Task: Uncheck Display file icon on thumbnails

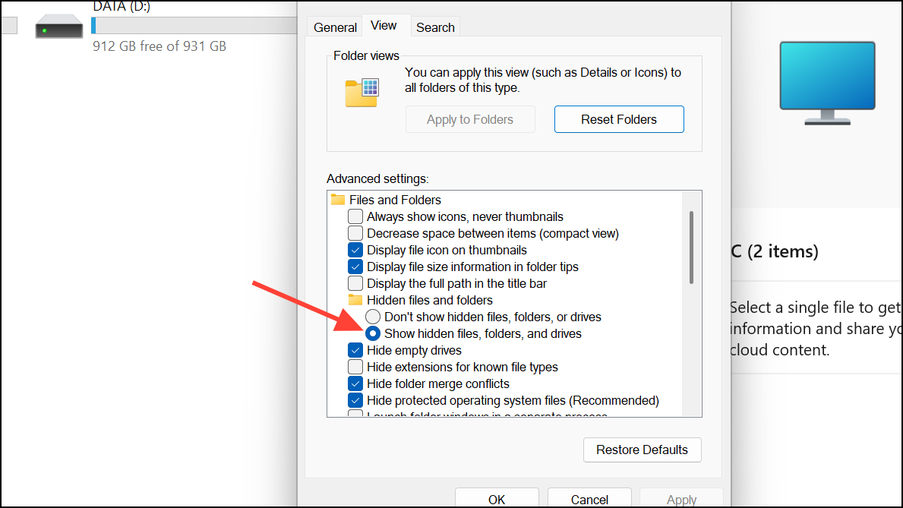Action: pyautogui.click(x=355, y=250)
